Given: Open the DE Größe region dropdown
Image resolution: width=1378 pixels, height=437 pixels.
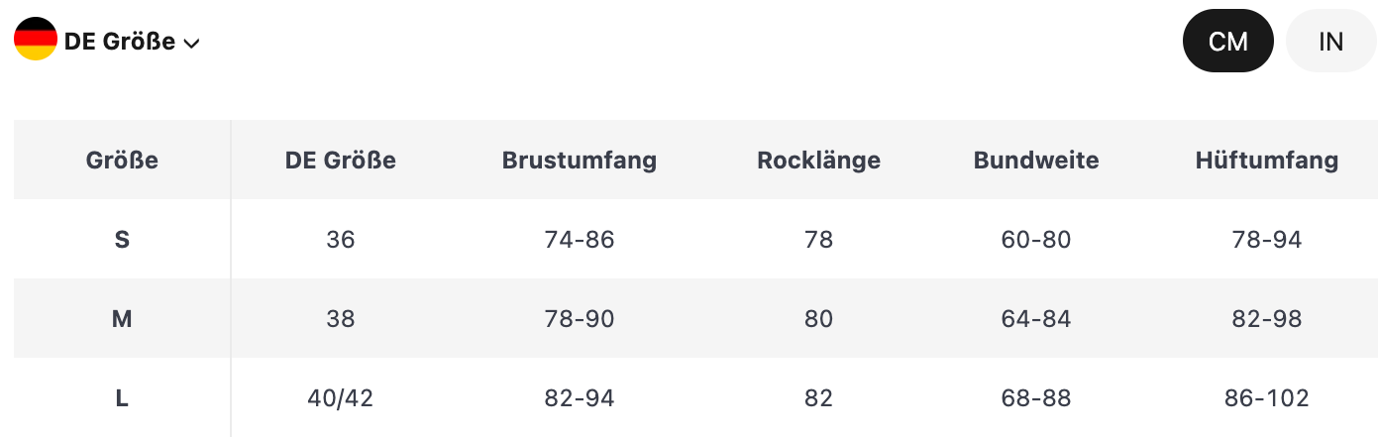Looking at the screenshot, I should [108, 41].
